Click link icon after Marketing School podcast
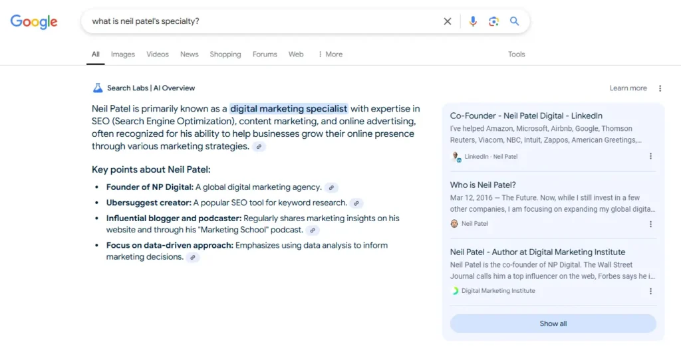681x350 pixels. pyautogui.click(x=313, y=230)
